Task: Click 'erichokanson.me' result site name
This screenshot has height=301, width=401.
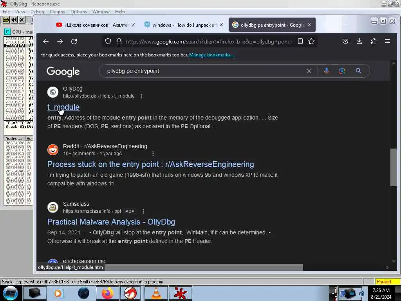Action: pyautogui.click(x=84, y=261)
